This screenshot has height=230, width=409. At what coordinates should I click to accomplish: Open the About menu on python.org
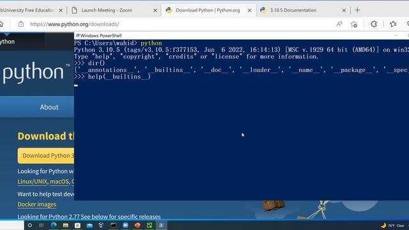(x=49, y=107)
